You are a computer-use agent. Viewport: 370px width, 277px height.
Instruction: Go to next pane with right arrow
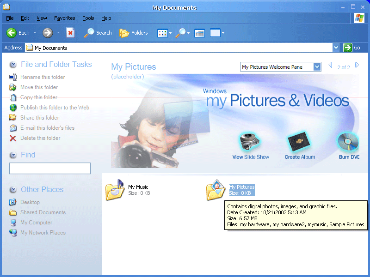pyautogui.click(x=357, y=66)
